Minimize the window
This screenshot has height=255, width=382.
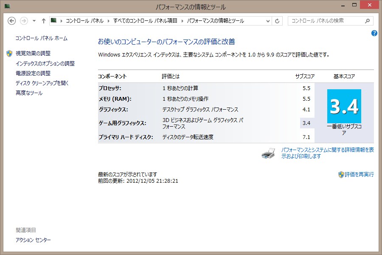[x=343, y=5]
